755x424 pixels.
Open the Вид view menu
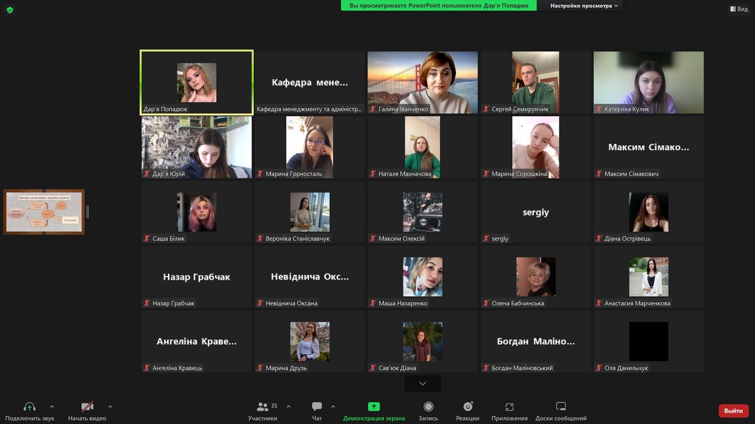(739, 9)
